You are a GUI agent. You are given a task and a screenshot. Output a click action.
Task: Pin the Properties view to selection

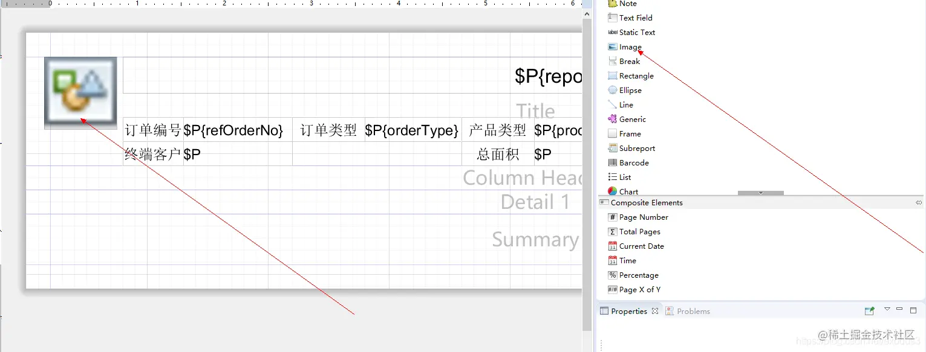pyautogui.click(x=870, y=311)
